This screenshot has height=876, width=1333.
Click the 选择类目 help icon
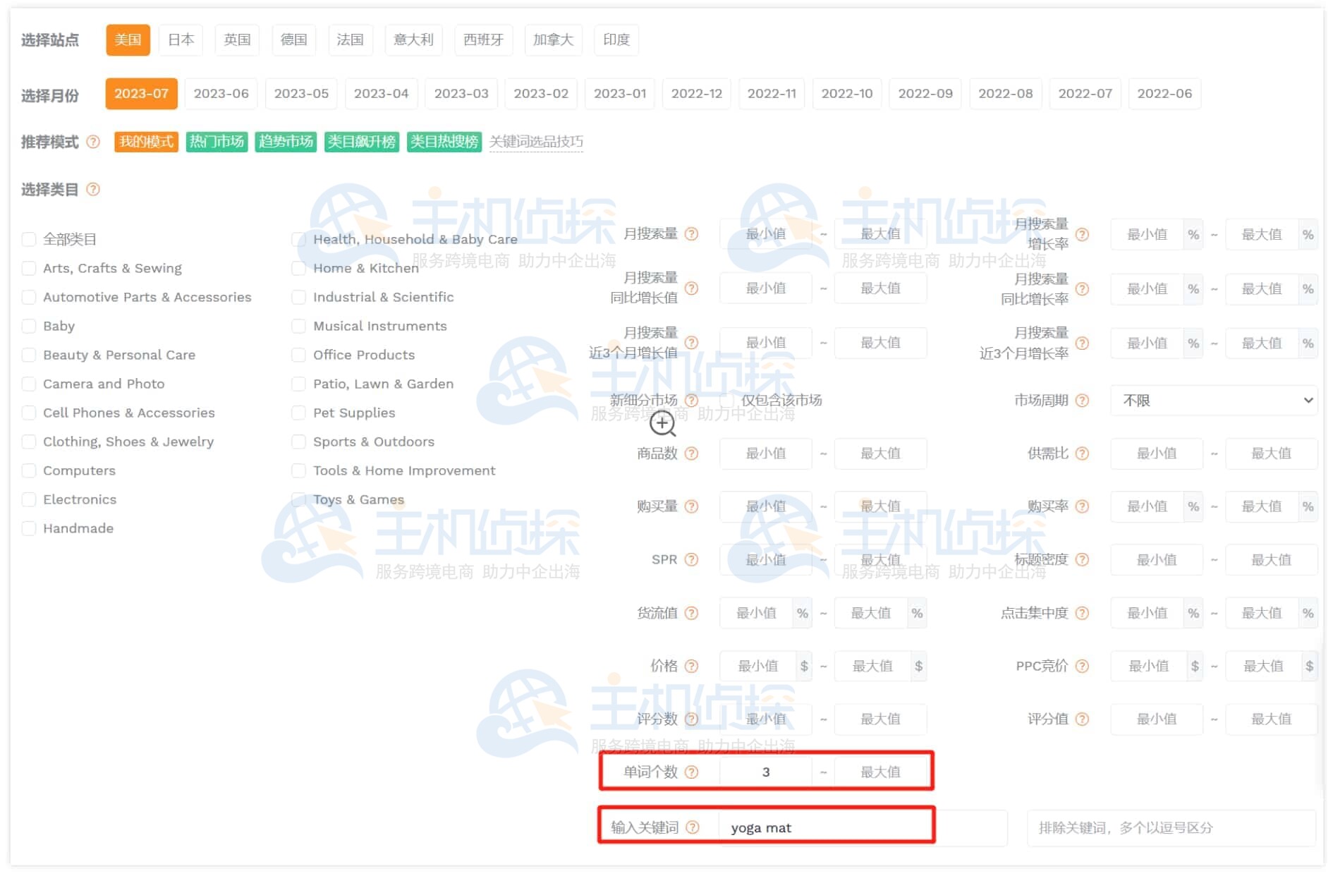coord(92,189)
